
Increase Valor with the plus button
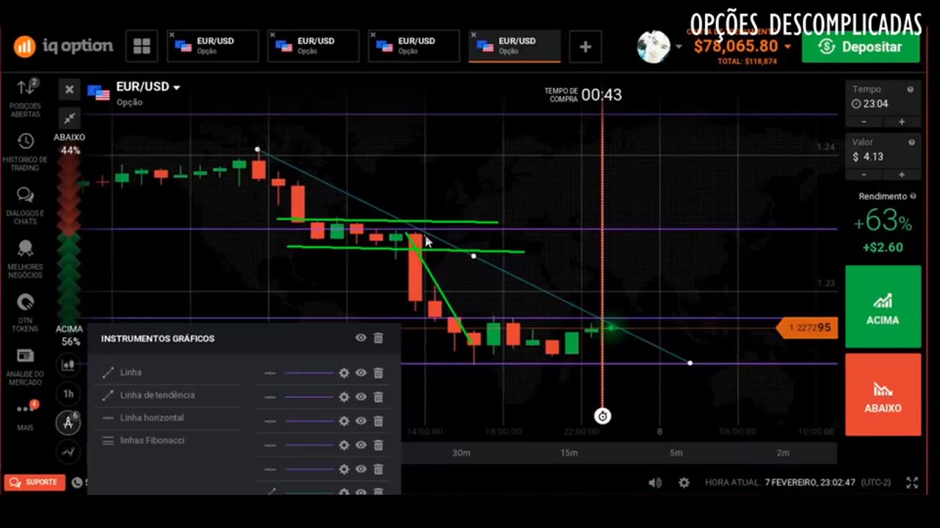(902, 175)
